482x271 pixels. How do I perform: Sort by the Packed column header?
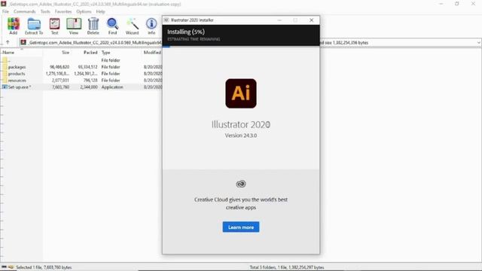[90, 53]
